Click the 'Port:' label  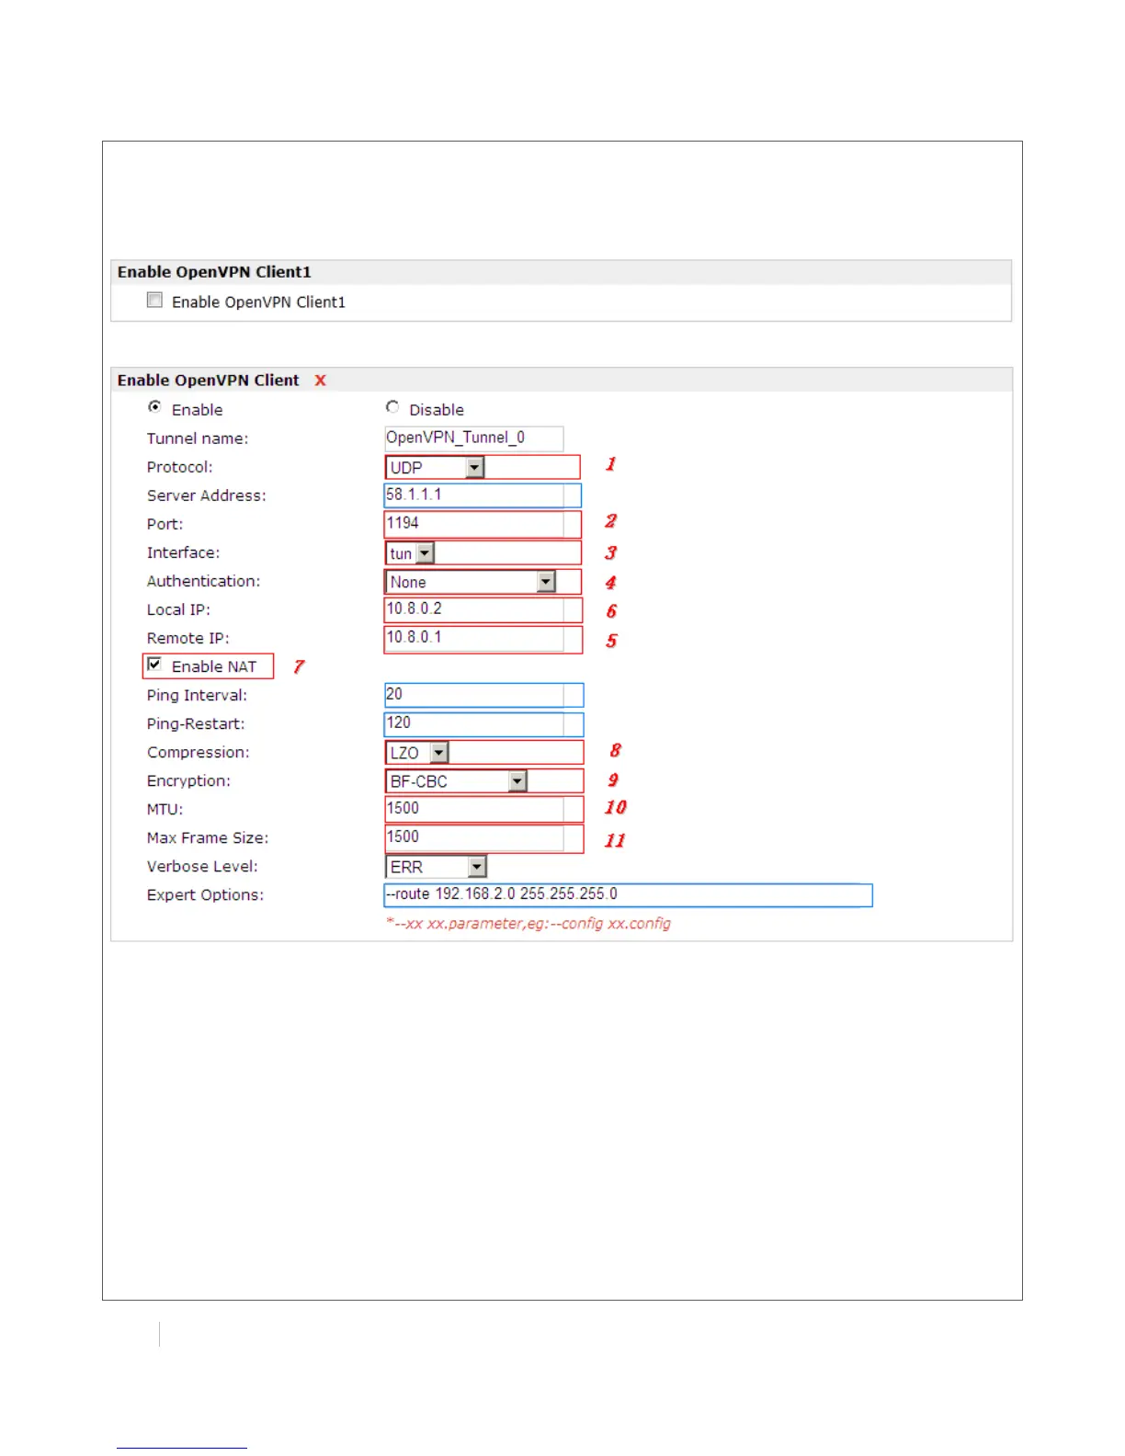(165, 525)
